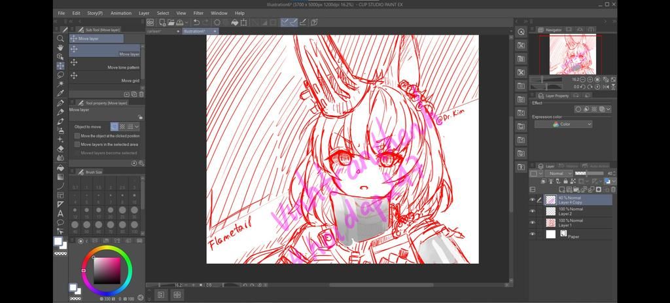Click the Open file folder icon
Viewport: 670px width, 303px height.
[171, 22]
